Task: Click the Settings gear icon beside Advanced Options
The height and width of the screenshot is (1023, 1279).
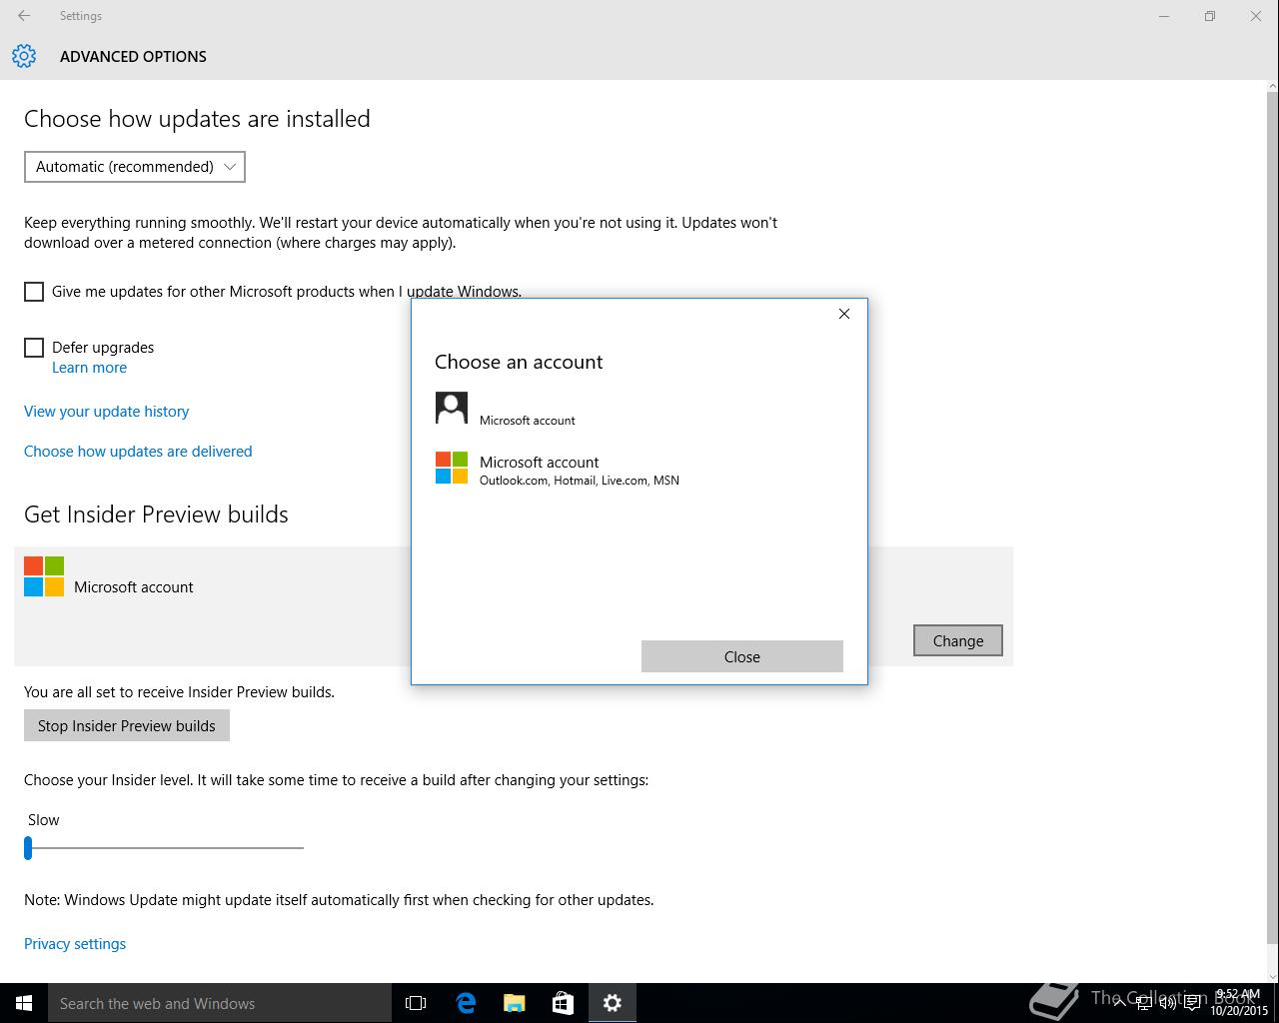Action: click(24, 56)
